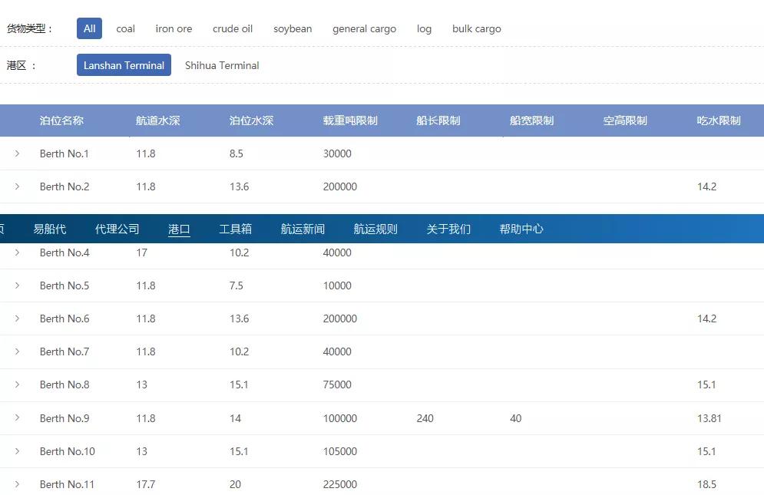Image resolution: width=764 pixels, height=495 pixels.
Task: Open the 工具箱 navigation menu item
Action: pos(235,229)
